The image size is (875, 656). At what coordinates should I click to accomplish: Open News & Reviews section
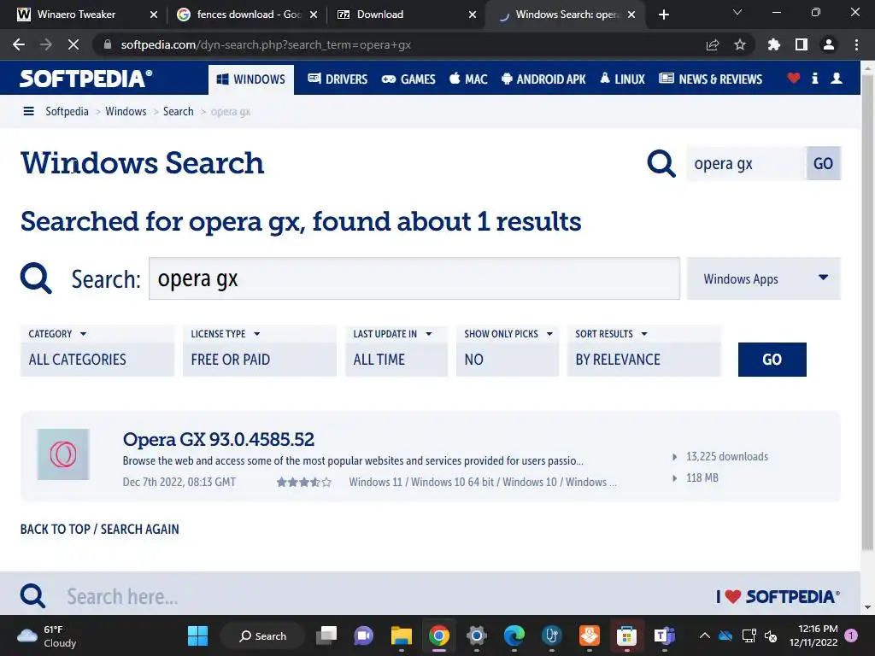(710, 79)
